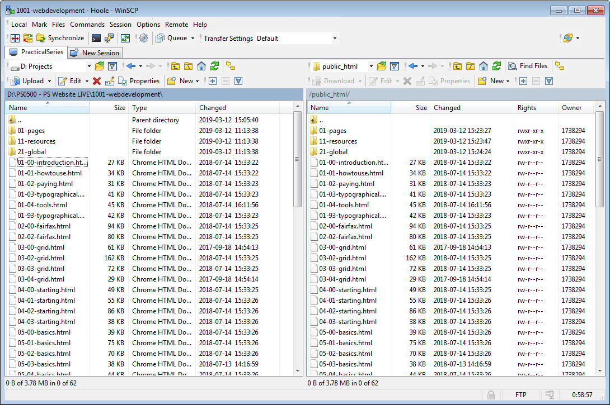This screenshot has height=405, width=610.
Task: Go back in the local panel history
Action: point(131,66)
